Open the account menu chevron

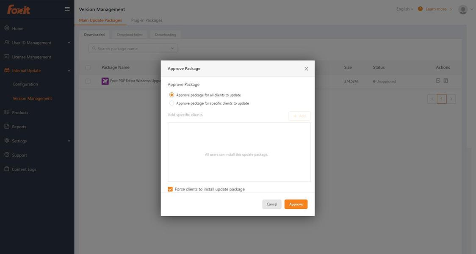[x=472, y=9]
